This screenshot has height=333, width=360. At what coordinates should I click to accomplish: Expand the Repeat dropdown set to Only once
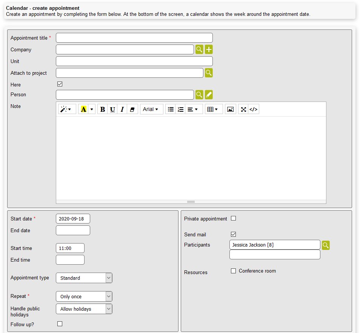84,296
